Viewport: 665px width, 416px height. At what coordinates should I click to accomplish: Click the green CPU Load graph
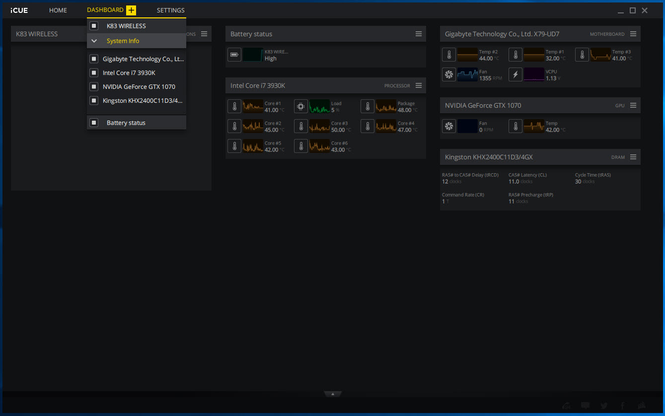click(319, 106)
